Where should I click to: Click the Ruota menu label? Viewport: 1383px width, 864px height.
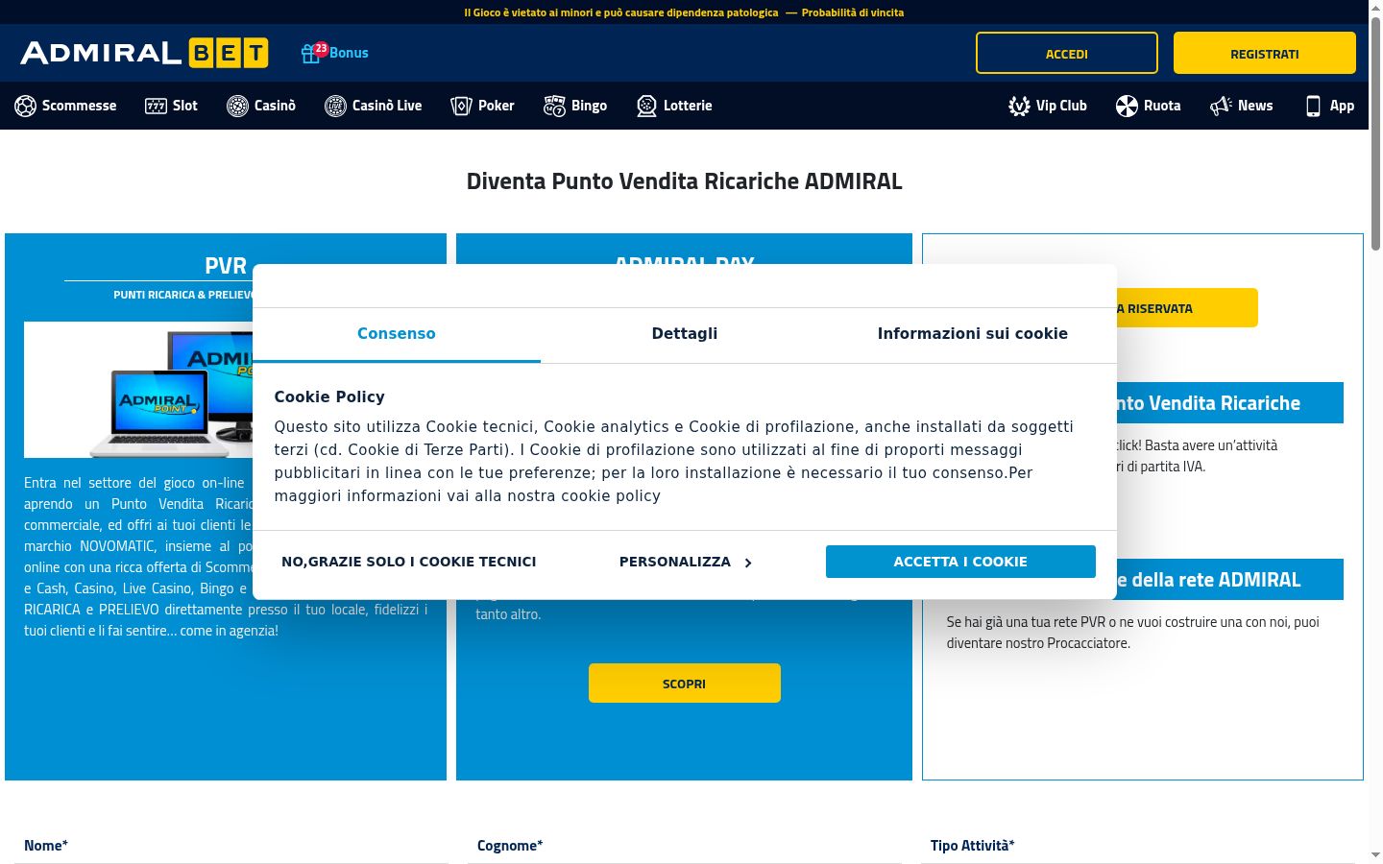pyautogui.click(x=1162, y=106)
